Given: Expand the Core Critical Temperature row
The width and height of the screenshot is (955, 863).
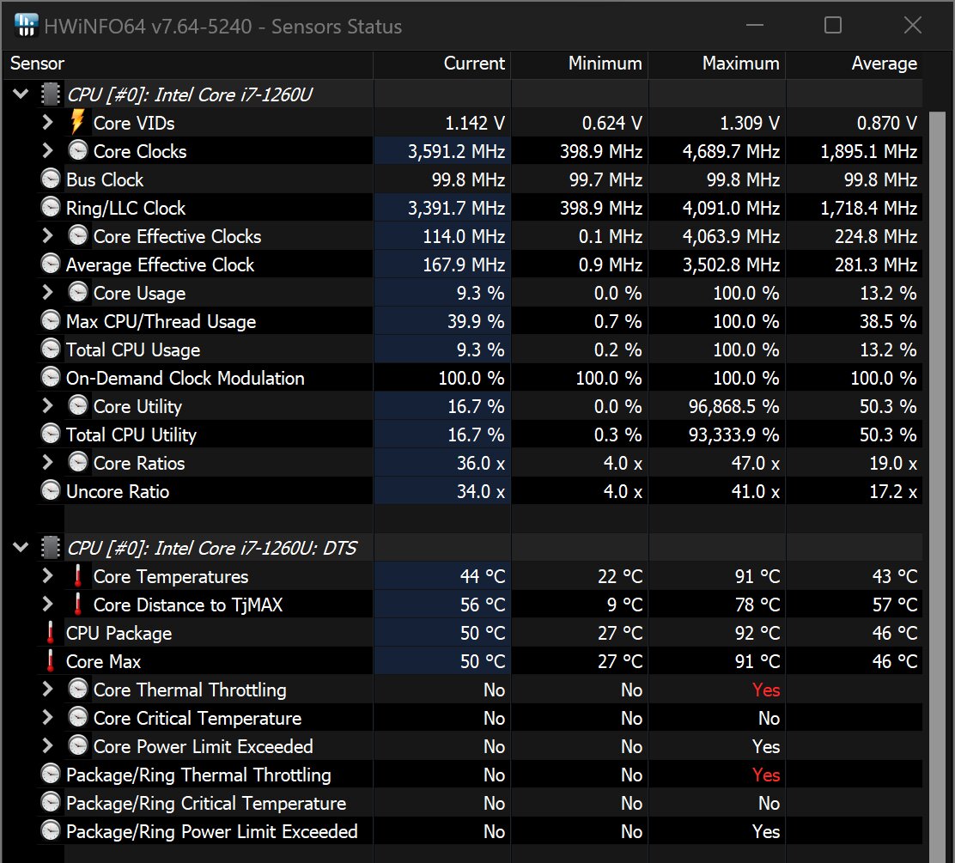Looking at the screenshot, I should (47, 717).
